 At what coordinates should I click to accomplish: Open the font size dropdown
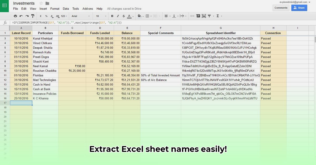coord(101,16)
